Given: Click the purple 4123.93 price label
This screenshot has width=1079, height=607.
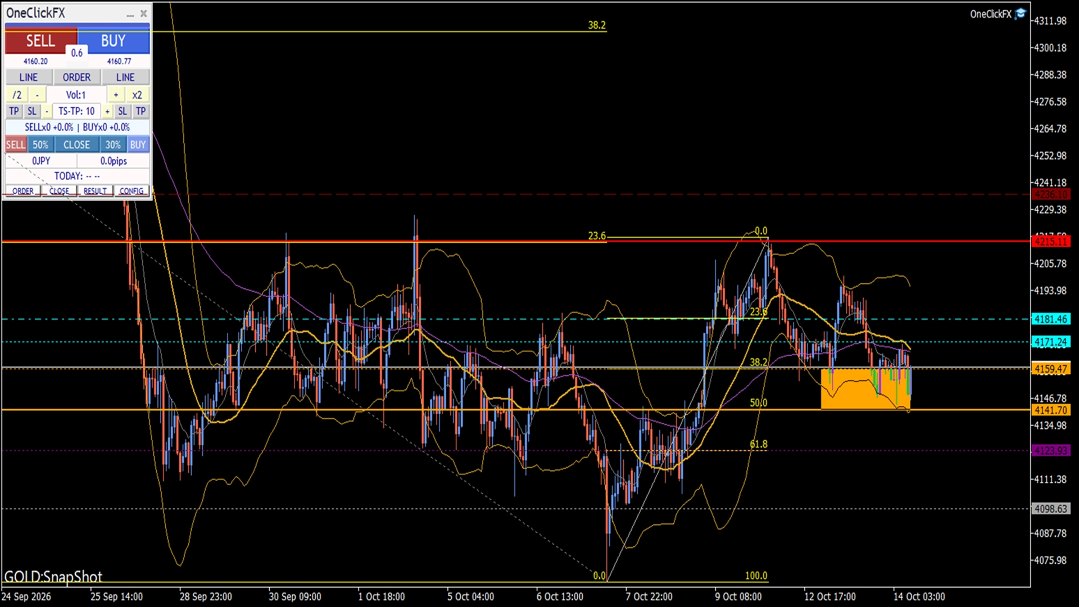Looking at the screenshot, I should [x=1051, y=451].
